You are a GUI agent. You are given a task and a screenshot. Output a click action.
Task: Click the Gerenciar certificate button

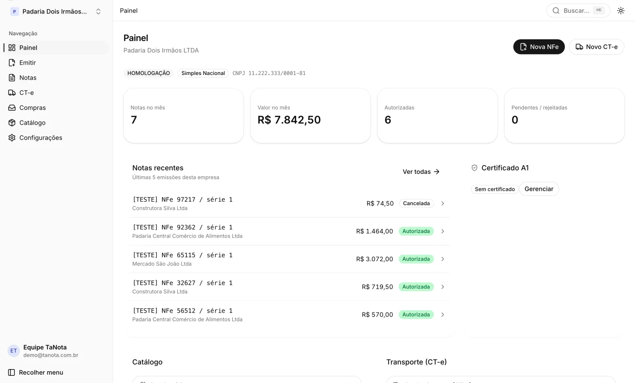point(539,189)
